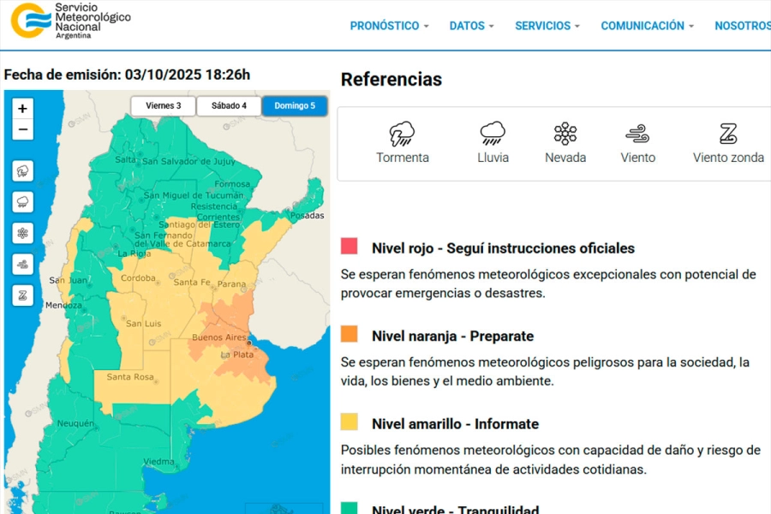
Task: Click the Servicio Meteorológico Nacional logo
Action: pos(70,21)
